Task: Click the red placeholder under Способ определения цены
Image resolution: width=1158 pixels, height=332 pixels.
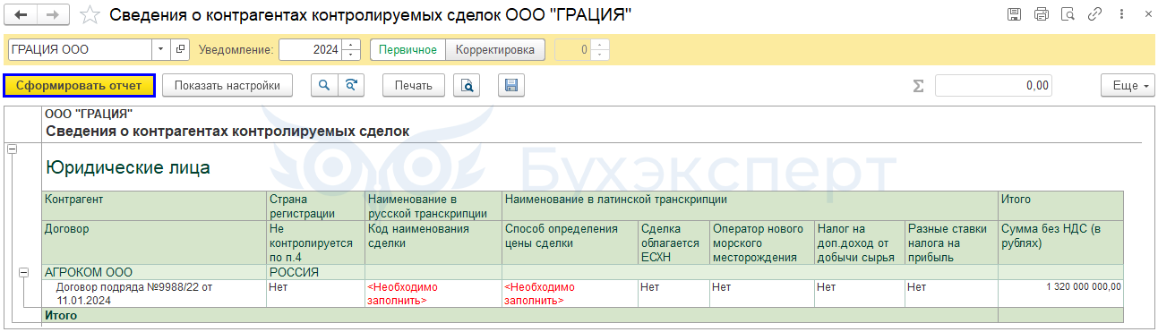Action: pos(570,294)
